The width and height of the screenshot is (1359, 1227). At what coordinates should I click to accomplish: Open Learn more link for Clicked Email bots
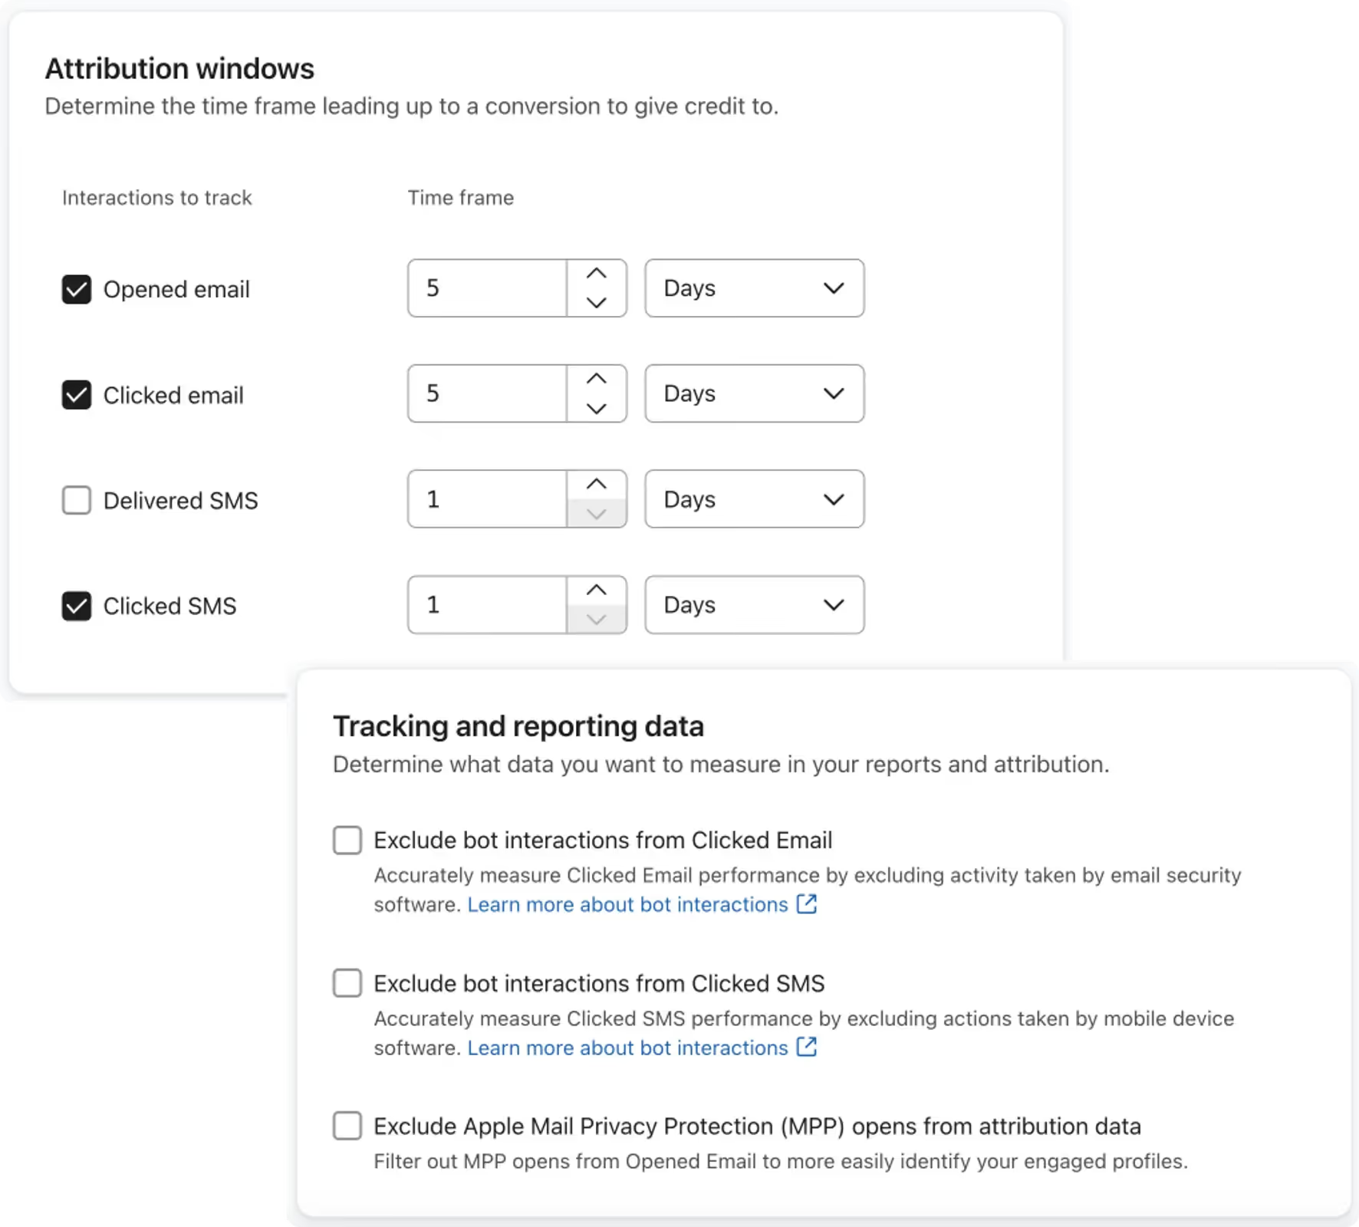click(627, 905)
